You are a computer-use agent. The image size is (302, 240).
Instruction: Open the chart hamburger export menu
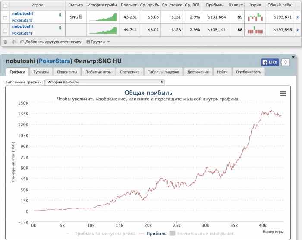coord(283,94)
